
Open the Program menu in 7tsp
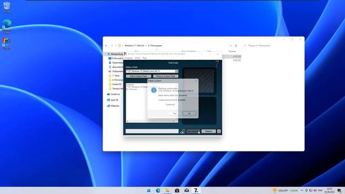point(129,58)
